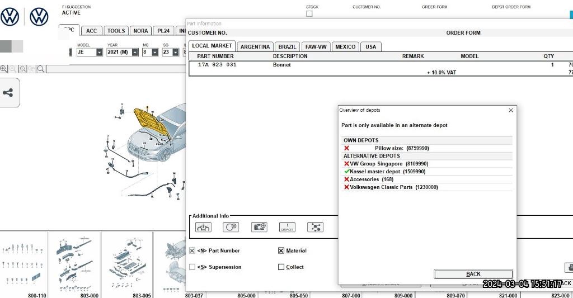
Task: Click the plain magnifier search icon
Action: click(x=41, y=69)
